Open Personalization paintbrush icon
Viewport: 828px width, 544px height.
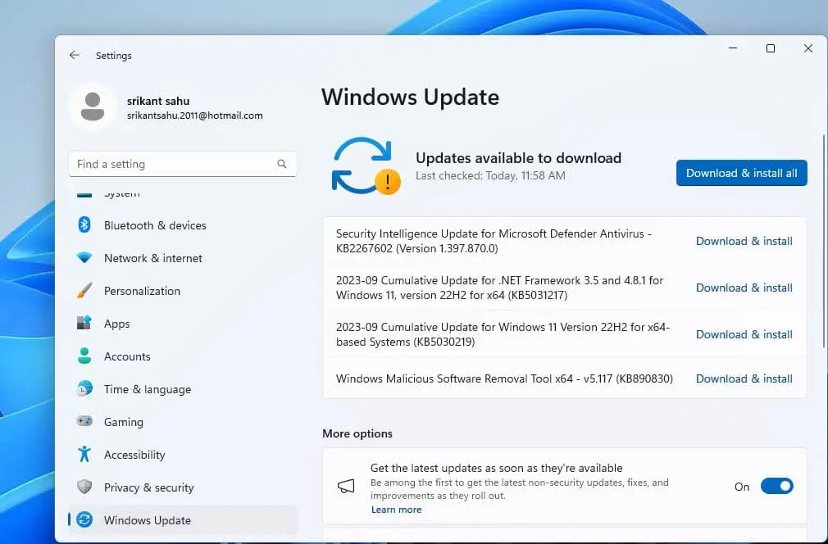point(84,291)
